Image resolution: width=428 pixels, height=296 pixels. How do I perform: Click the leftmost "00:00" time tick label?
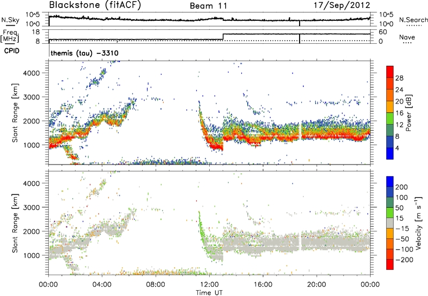48,285
